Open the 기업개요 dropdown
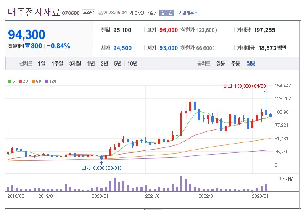The width and height of the screenshot is (301, 210). (x=188, y=13)
